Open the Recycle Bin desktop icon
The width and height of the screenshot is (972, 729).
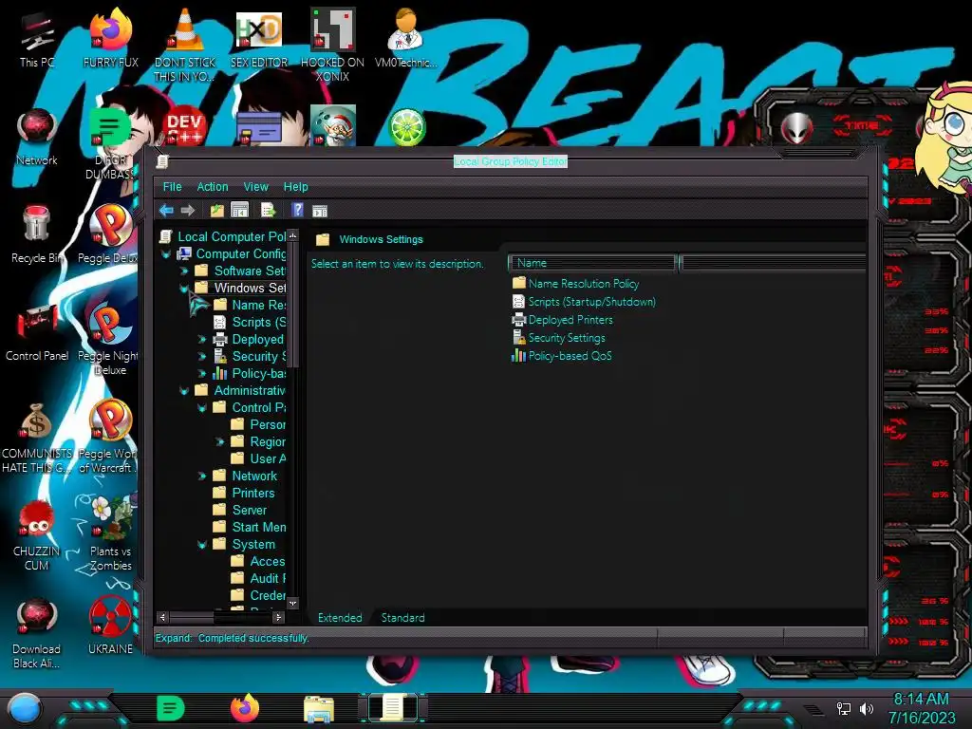(x=36, y=234)
